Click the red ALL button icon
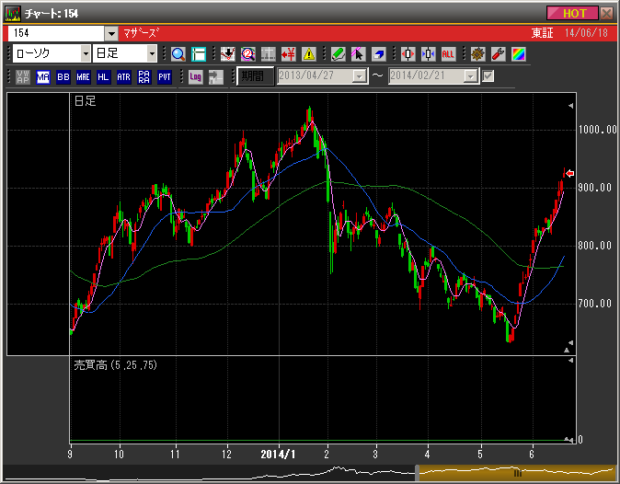Image resolution: width=620 pixels, height=484 pixels. point(448,53)
